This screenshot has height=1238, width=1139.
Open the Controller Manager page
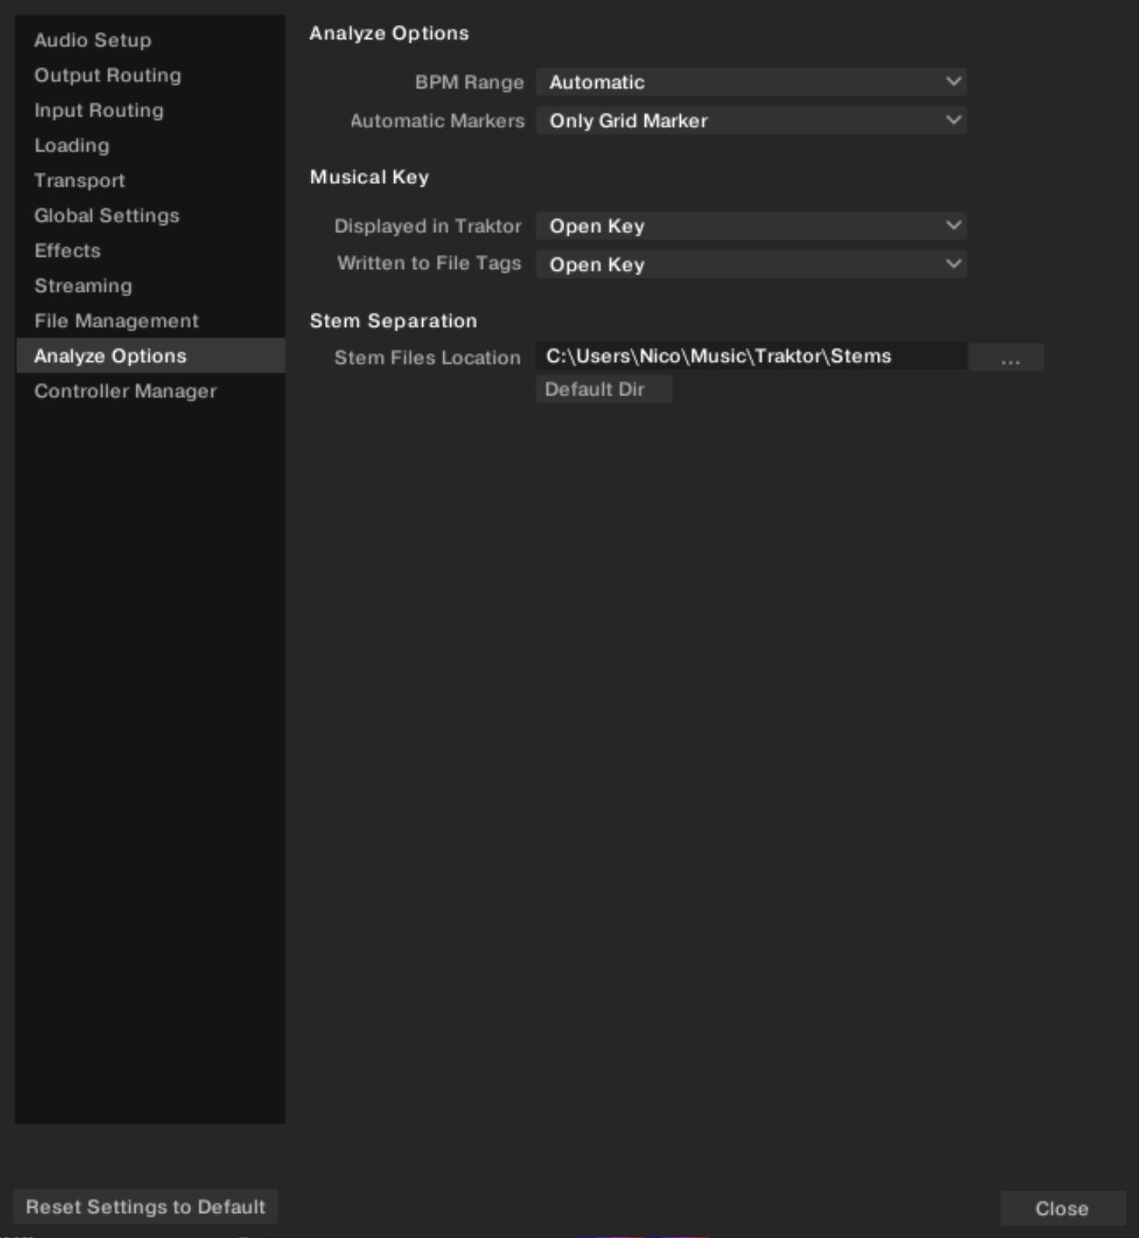point(150,391)
